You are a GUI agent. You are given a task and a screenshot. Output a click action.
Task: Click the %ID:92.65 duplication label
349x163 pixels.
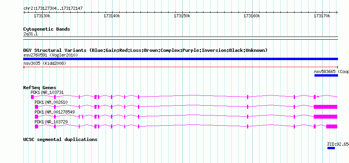pos(338,144)
